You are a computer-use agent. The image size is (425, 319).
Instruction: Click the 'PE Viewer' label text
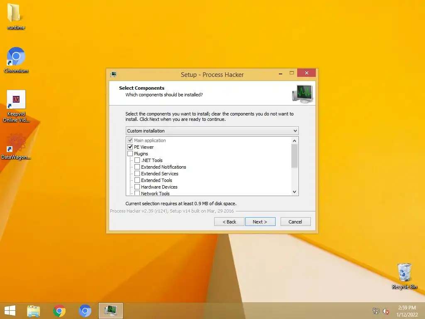[144, 147]
